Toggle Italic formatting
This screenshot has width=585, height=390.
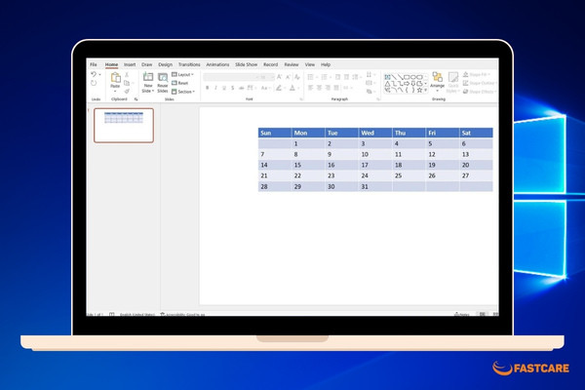click(215, 88)
